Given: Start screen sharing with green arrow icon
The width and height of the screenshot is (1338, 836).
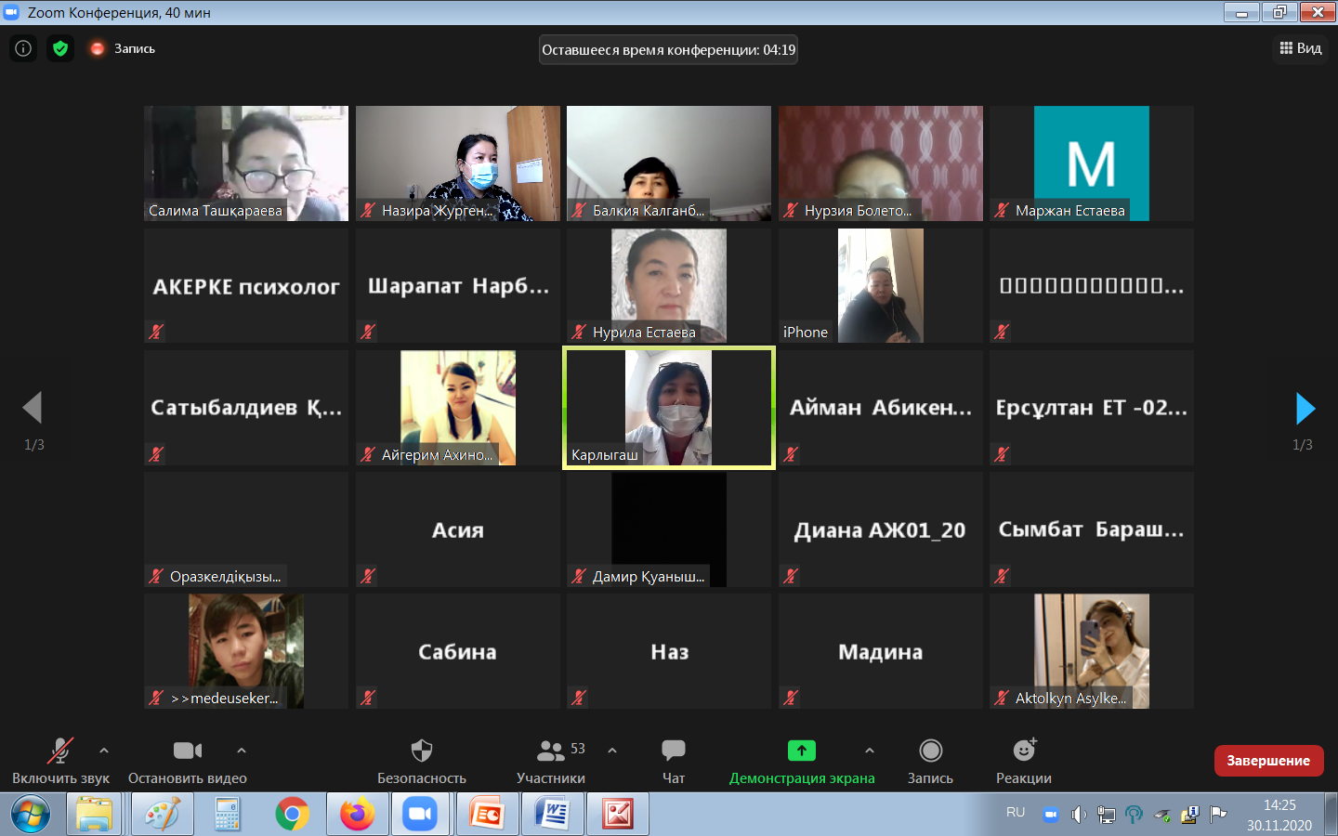Looking at the screenshot, I should (x=801, y=751).
